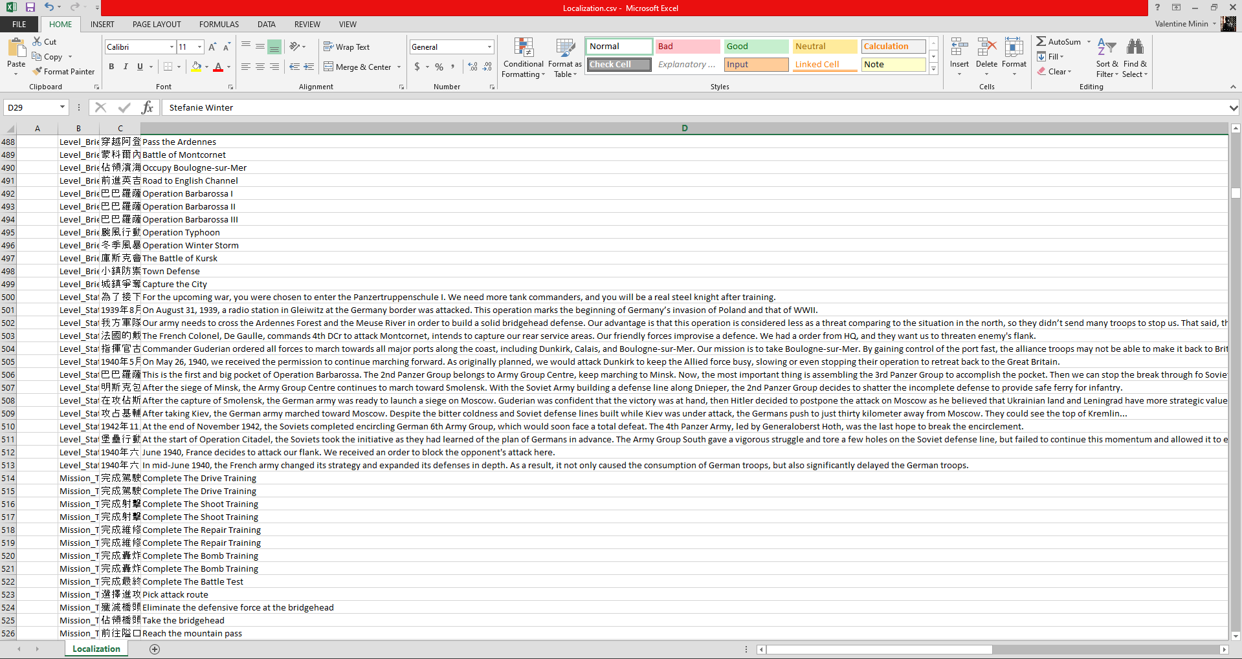The image size is (1242, 659).
Task: Open the font name Calibri dropdown
Action: (x=172, y=47)
